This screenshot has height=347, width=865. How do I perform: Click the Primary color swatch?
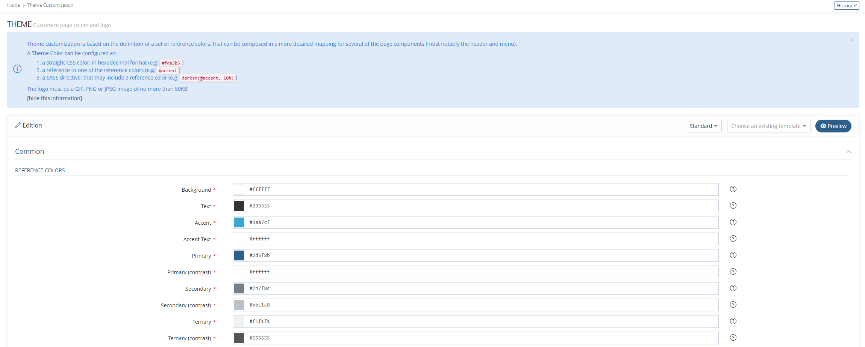(x=239, y=255)
